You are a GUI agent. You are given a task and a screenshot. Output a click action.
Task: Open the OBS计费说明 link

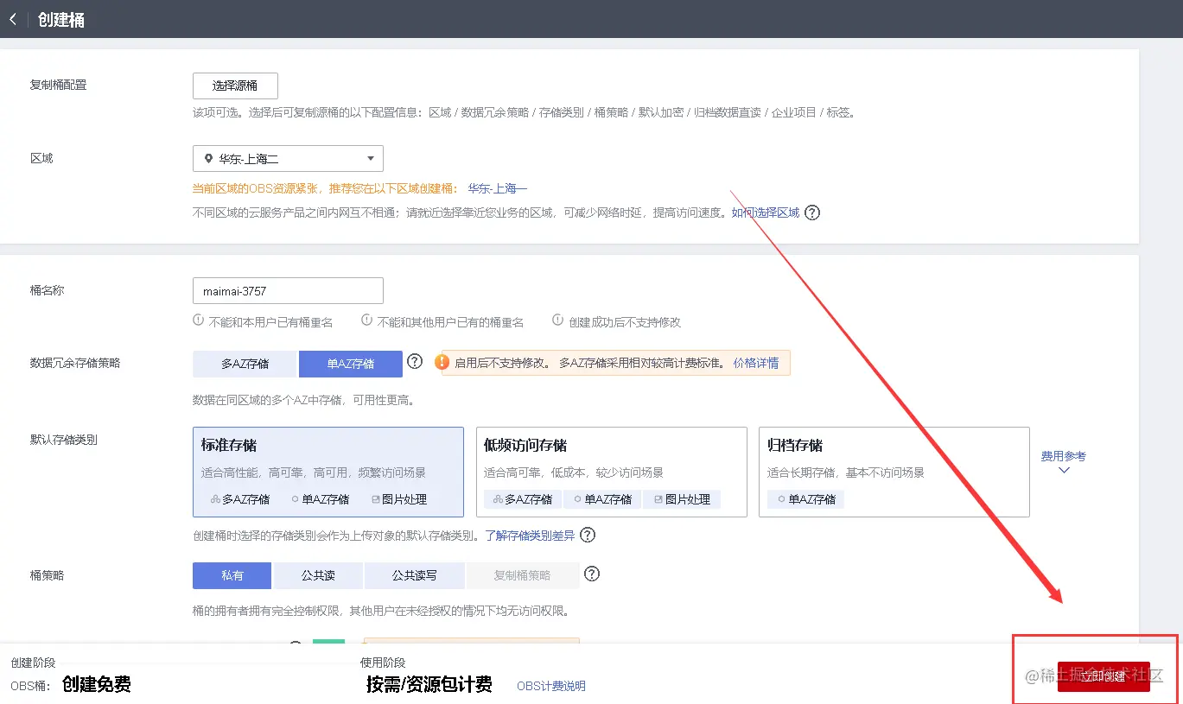tap(551, 686)
